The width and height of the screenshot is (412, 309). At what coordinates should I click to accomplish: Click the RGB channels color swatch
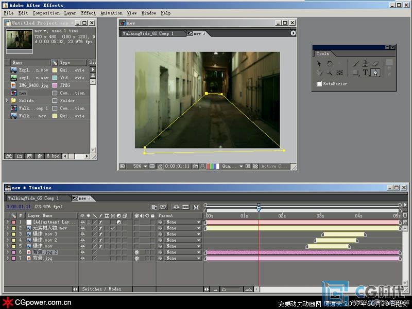(212, 166)
